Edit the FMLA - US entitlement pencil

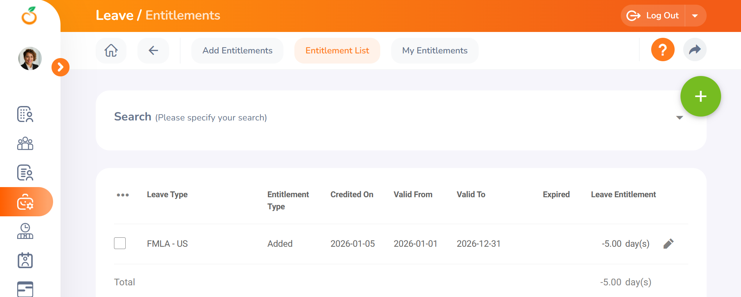(668, 244)
